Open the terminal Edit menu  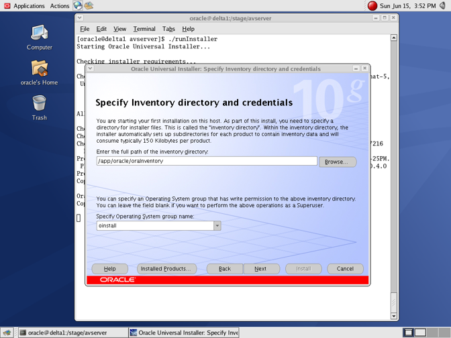(101, 29)
